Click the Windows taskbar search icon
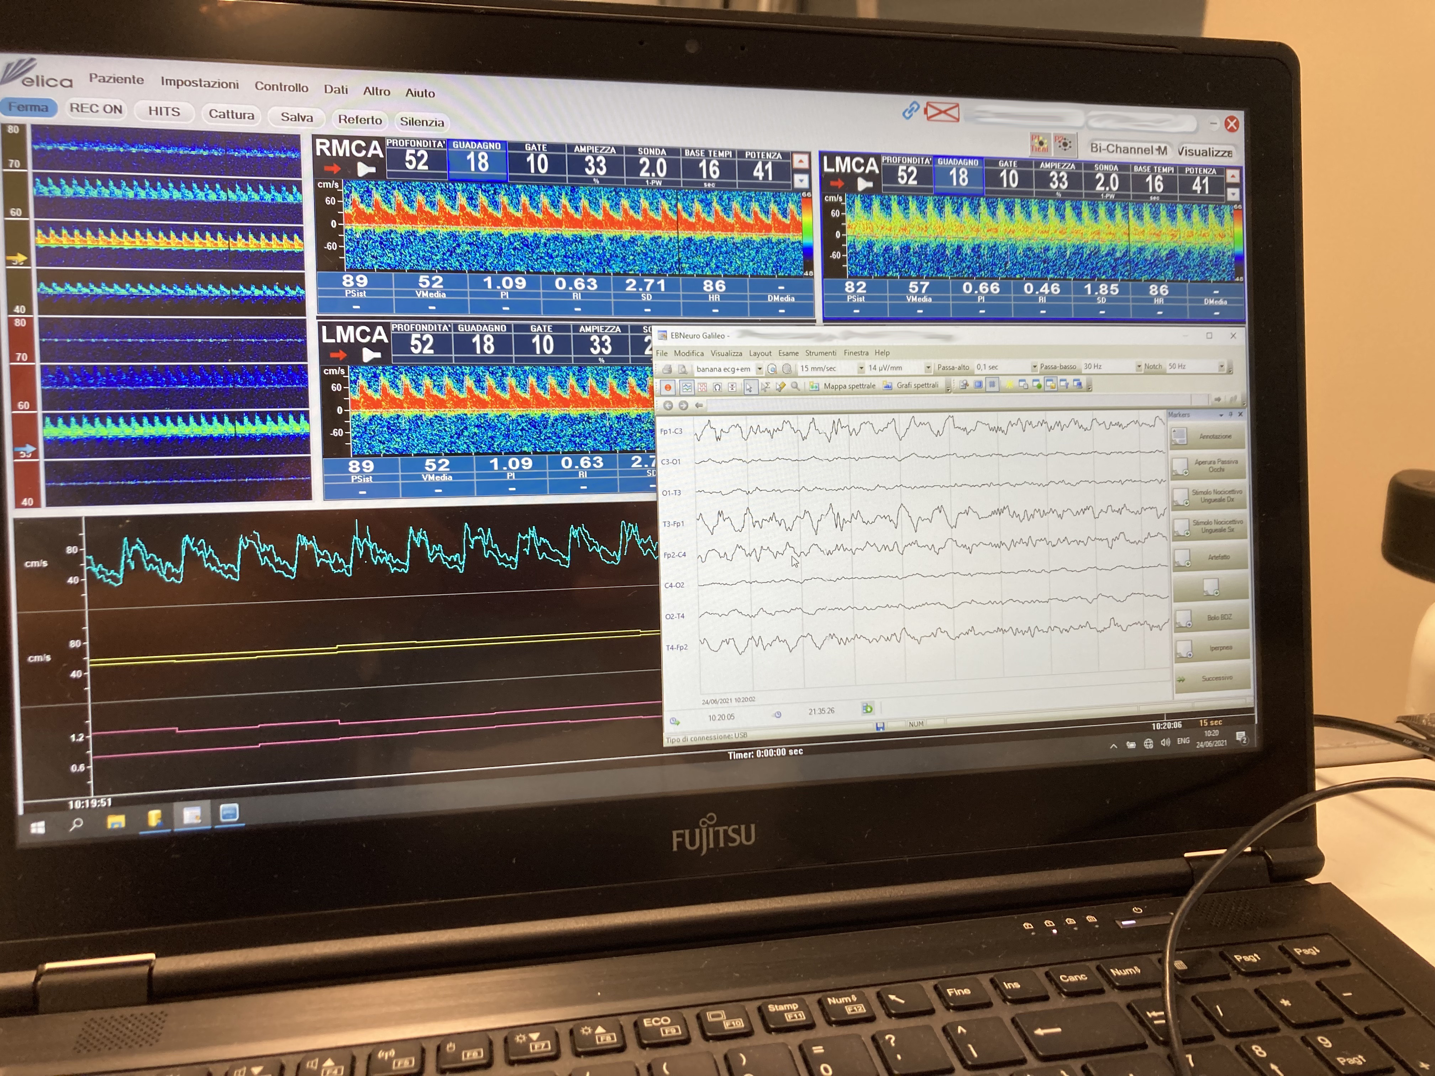 (x=76, y=824)
